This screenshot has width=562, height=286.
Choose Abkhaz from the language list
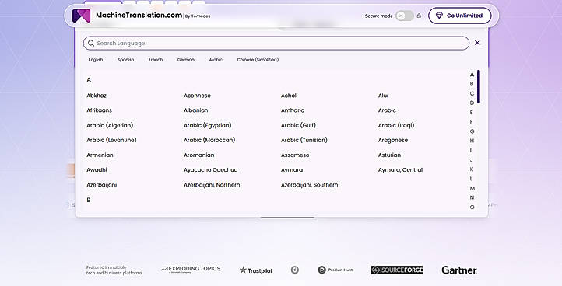97,96
